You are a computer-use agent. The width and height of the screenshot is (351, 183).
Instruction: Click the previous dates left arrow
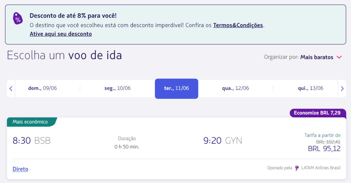tap(11, 88)
